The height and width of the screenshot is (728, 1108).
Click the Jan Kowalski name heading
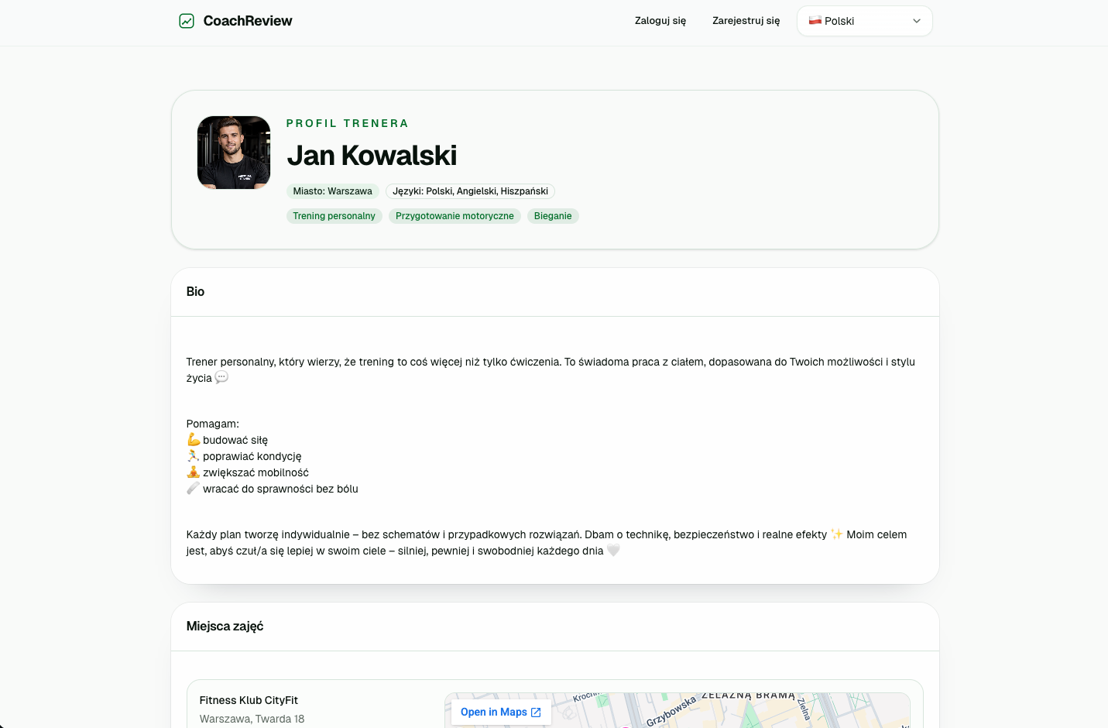[x=372, y=156]
